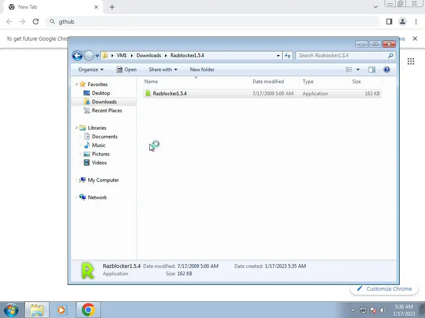Image resolution: width=425 pixels, height=318 pixels.
Task: Open Windows Start menu
Action: coord(11,310)
